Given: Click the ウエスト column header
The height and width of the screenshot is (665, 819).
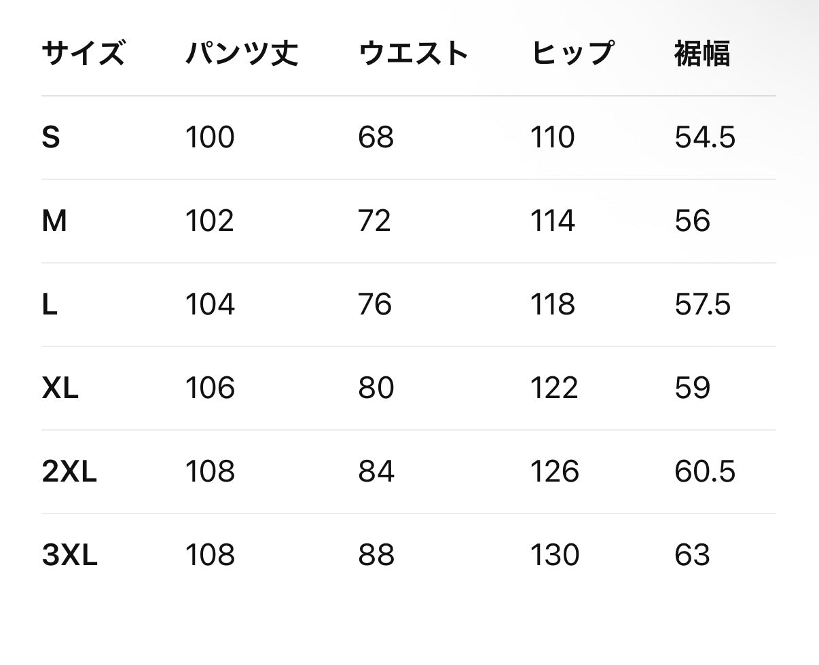Looking at the screenshot, I should (x=414, y=54).
